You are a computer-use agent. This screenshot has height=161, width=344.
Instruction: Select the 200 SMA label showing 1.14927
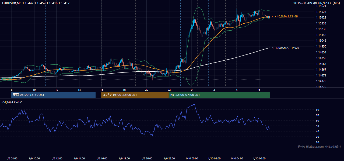point(286,48)
